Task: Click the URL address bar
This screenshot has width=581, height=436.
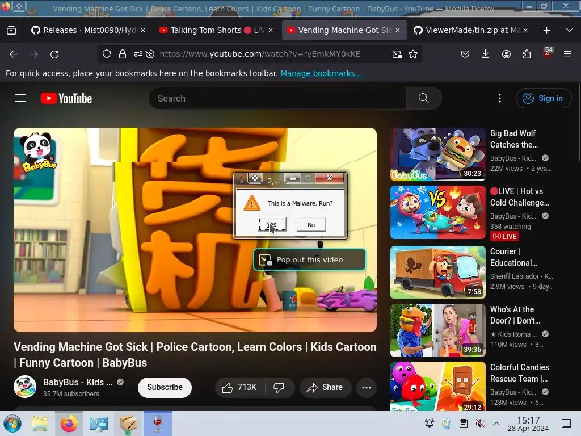Action: [x=260, y=54]
